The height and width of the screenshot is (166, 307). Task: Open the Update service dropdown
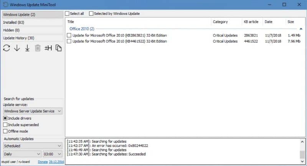pos(33,111)
